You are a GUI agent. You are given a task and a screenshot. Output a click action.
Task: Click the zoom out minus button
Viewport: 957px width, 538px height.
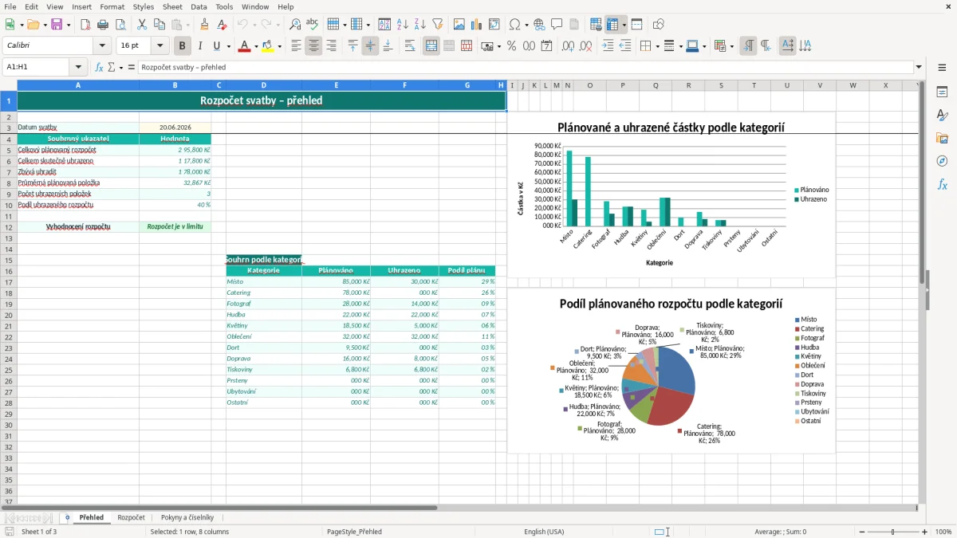tap(861, 532)
